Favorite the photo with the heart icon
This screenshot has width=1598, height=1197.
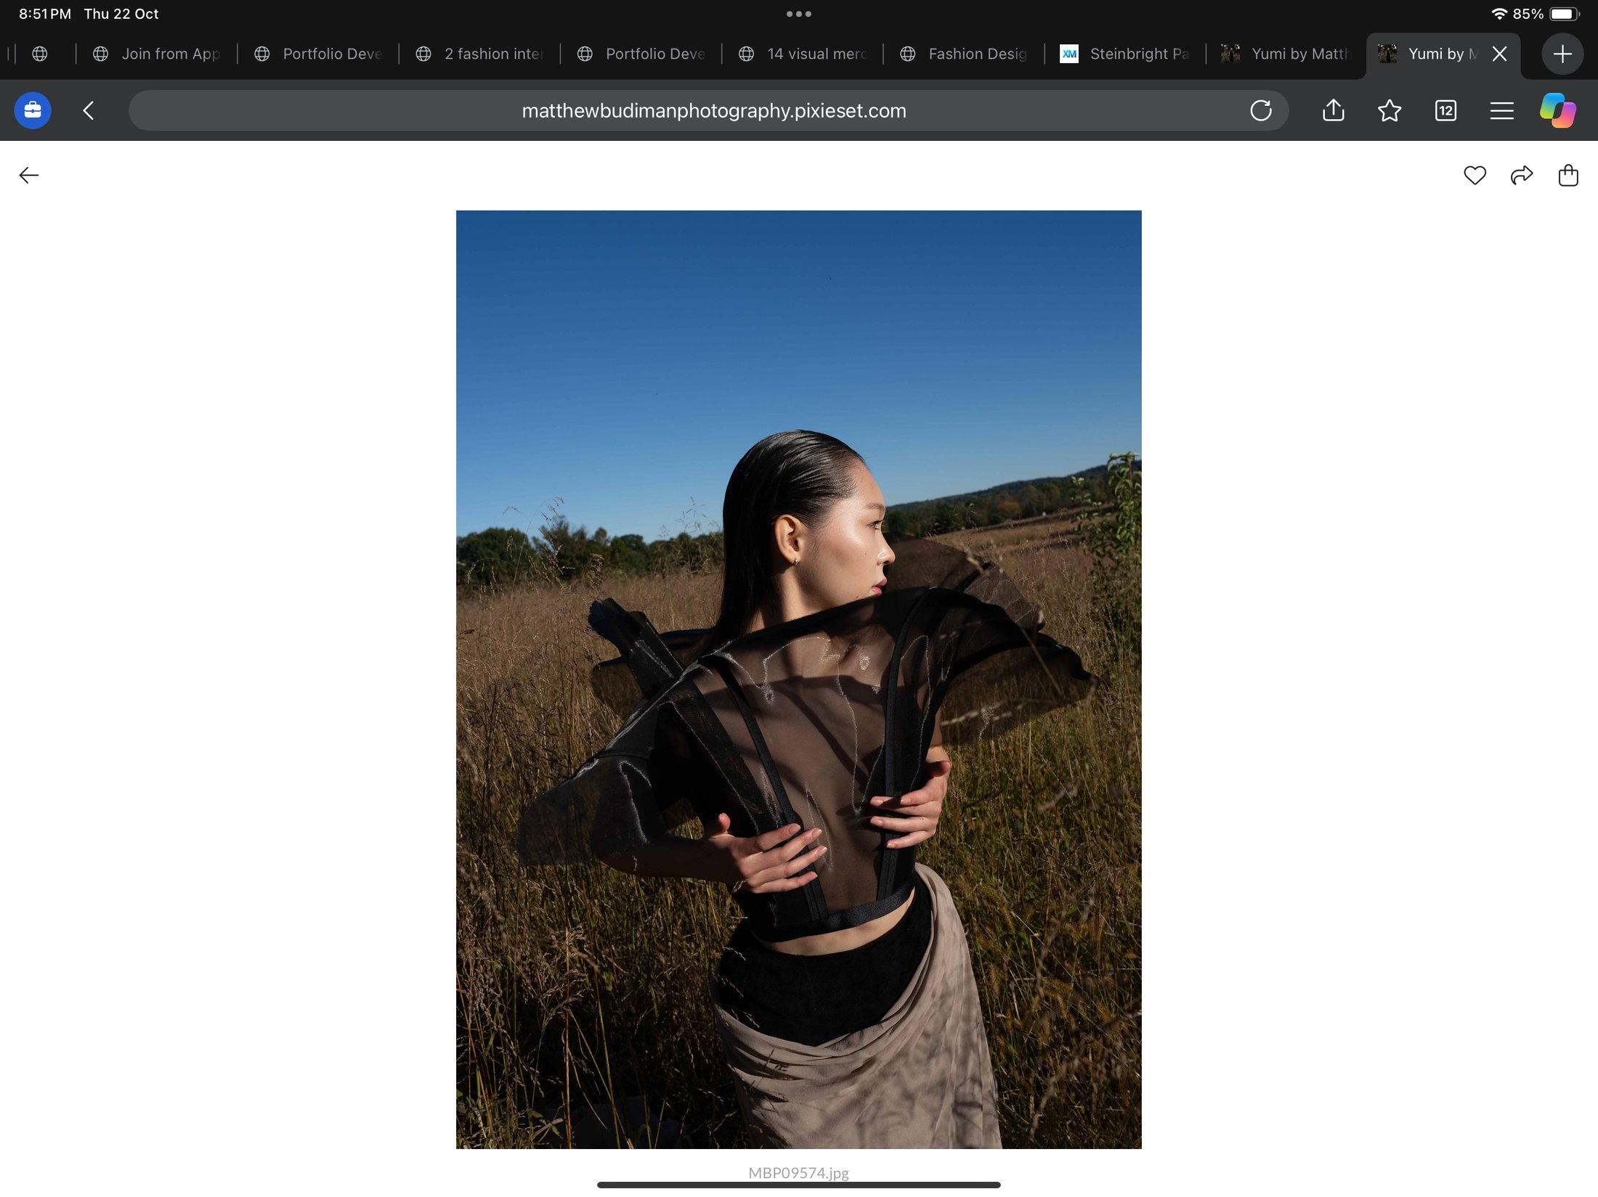1475,175
